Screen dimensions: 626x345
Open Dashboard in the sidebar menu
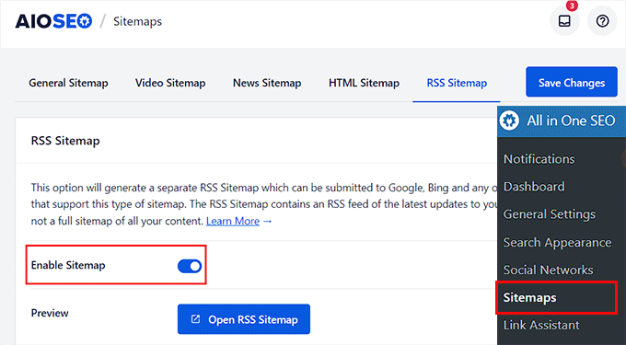click(x=534, y=187)
